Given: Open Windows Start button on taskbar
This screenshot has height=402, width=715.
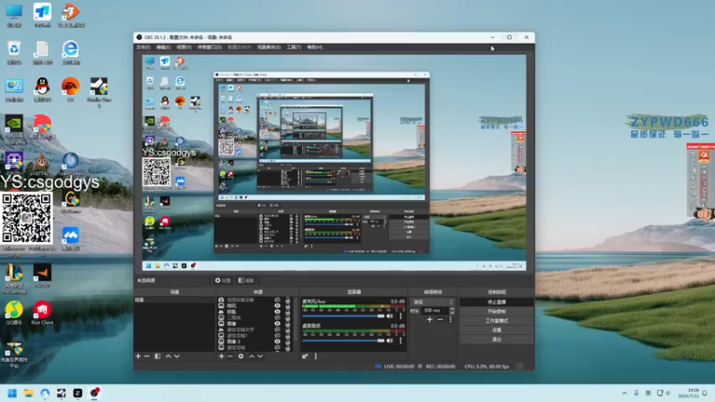Looking at the screenshot, I should 12,393.
